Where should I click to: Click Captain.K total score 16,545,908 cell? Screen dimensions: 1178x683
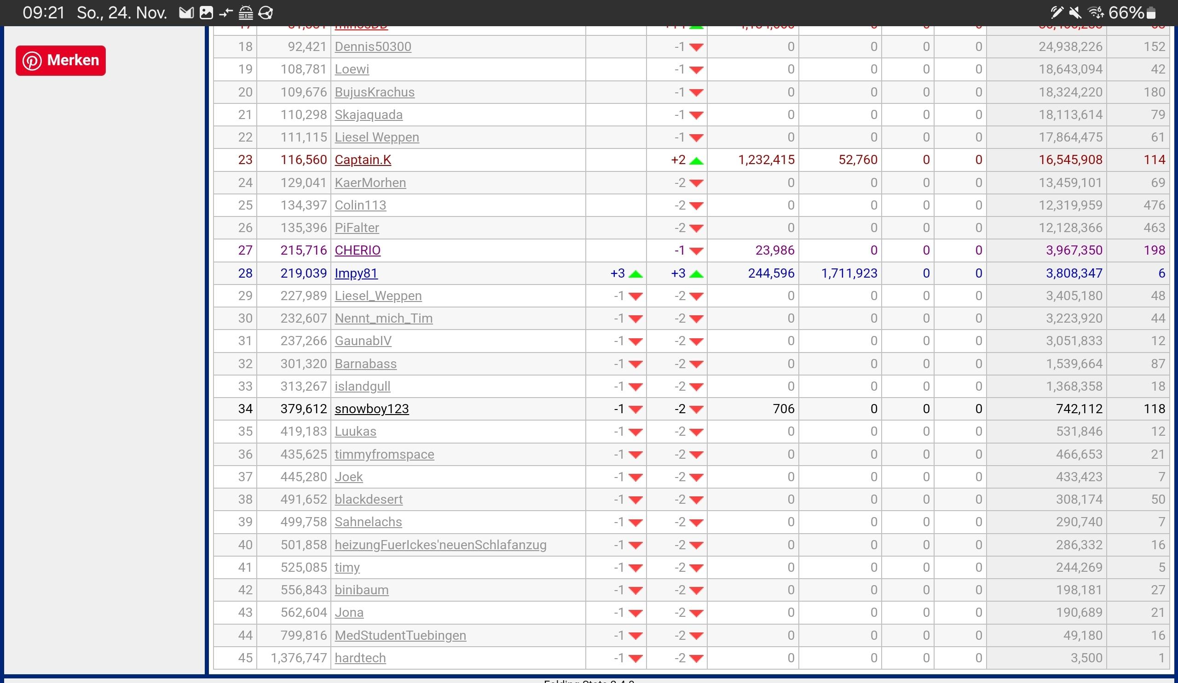tap(1070, 160)
